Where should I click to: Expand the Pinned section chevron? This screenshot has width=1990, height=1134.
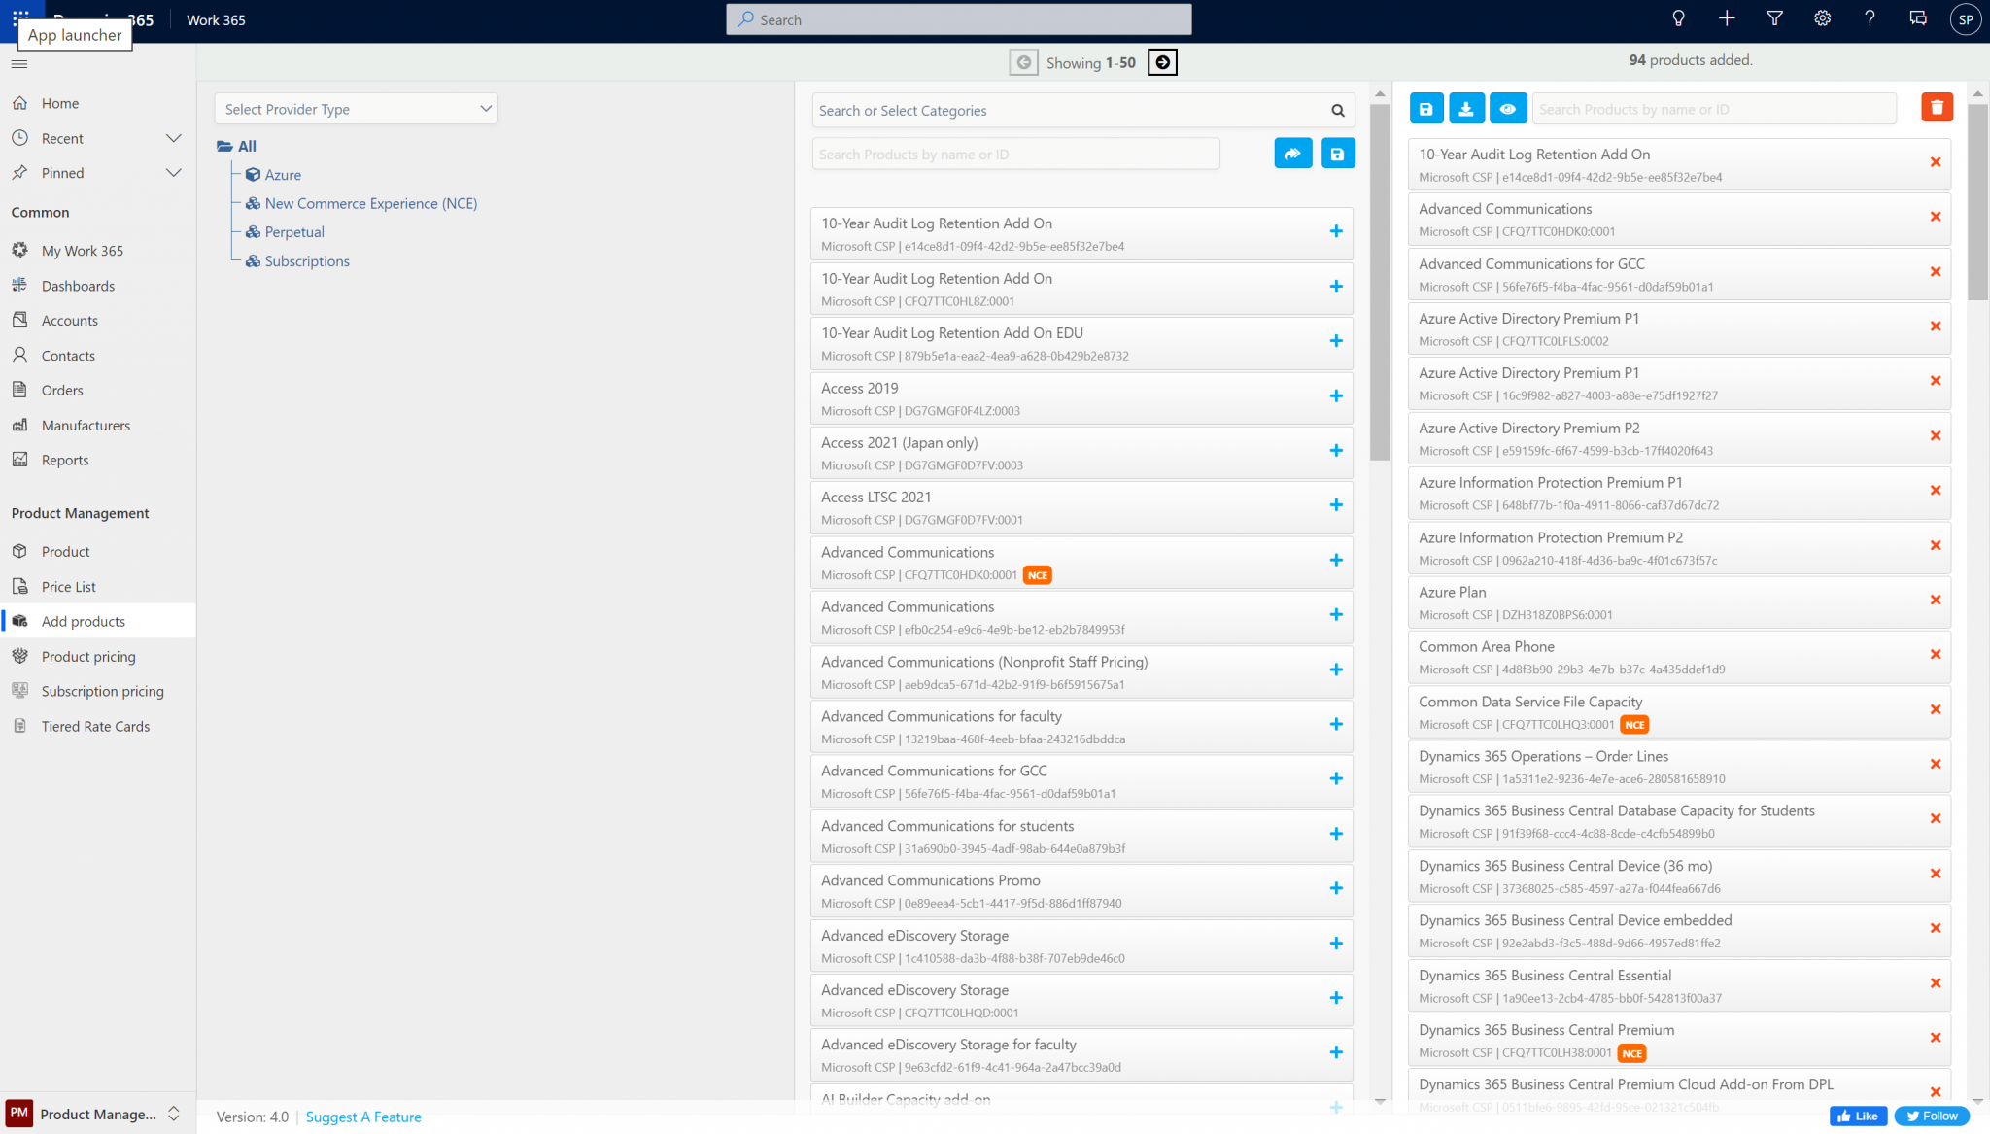coord(174,173)
